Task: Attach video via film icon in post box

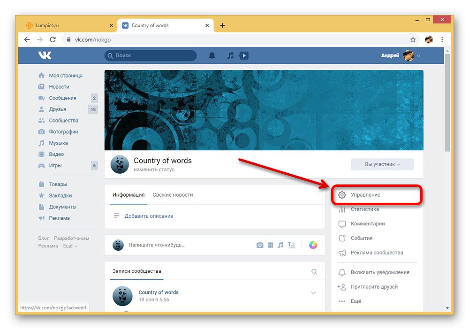Action: click(271, 245)
